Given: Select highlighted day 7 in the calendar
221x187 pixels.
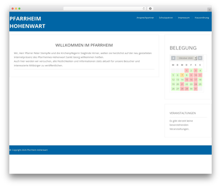Looking at the screenshot, I should 182,75.
